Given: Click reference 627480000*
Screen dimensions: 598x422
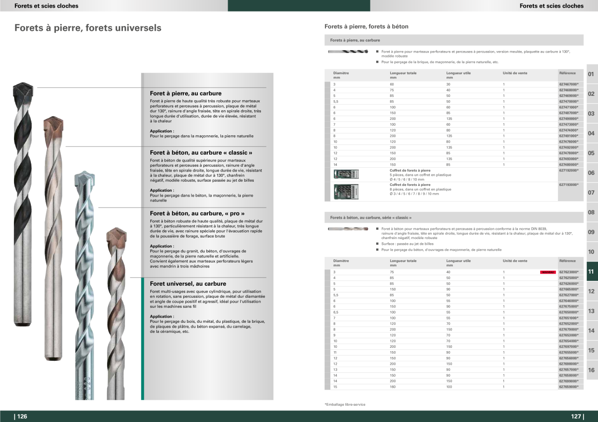Looking at the screenshot, I should click(x=569, y=165).
